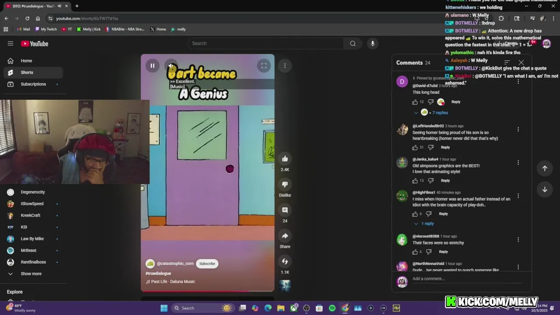Reply to David-d7u5d comment

tap(456, 102)
